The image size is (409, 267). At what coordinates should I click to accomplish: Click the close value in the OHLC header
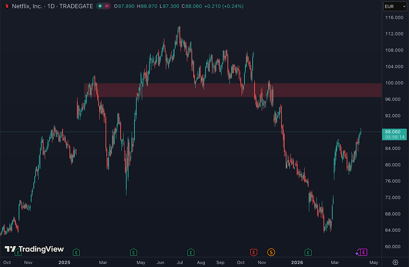point(192,6)
